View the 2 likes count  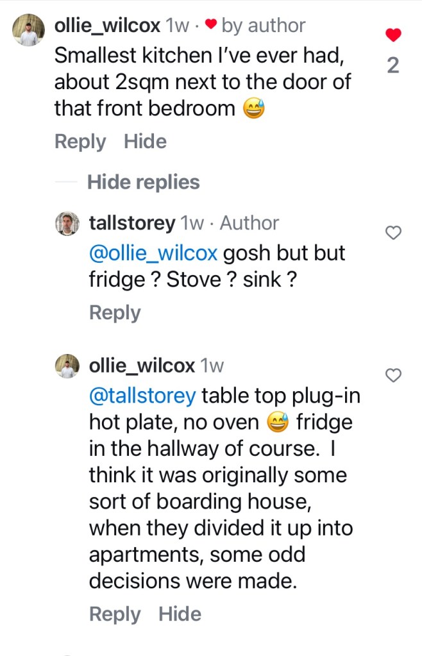(394, 65)
